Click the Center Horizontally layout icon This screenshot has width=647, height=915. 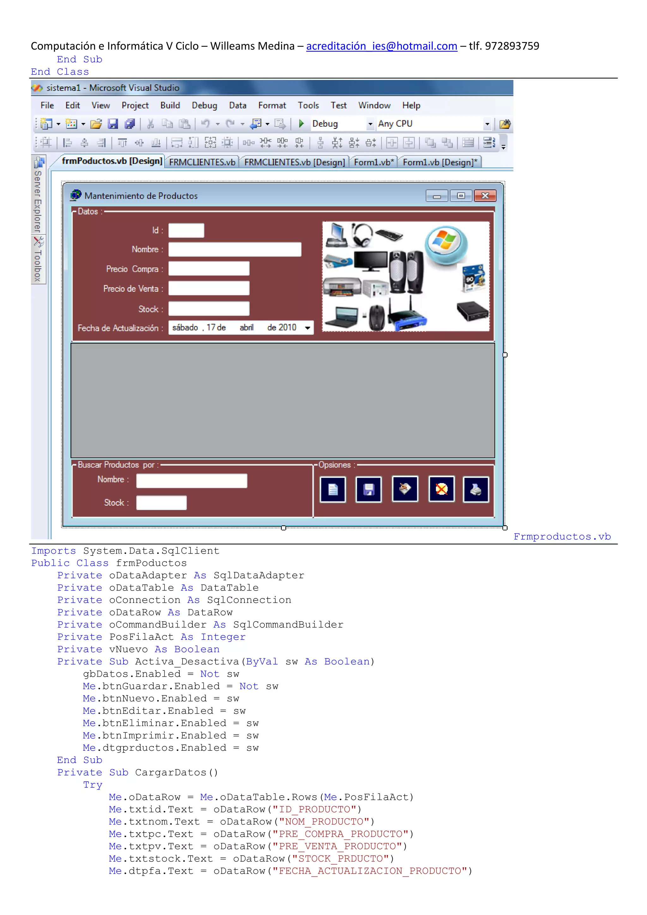click(x=392, y=143)
